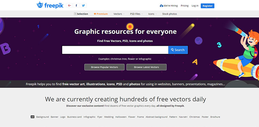
Task: Click the Freepik logo
Action: tap(50, 5)
